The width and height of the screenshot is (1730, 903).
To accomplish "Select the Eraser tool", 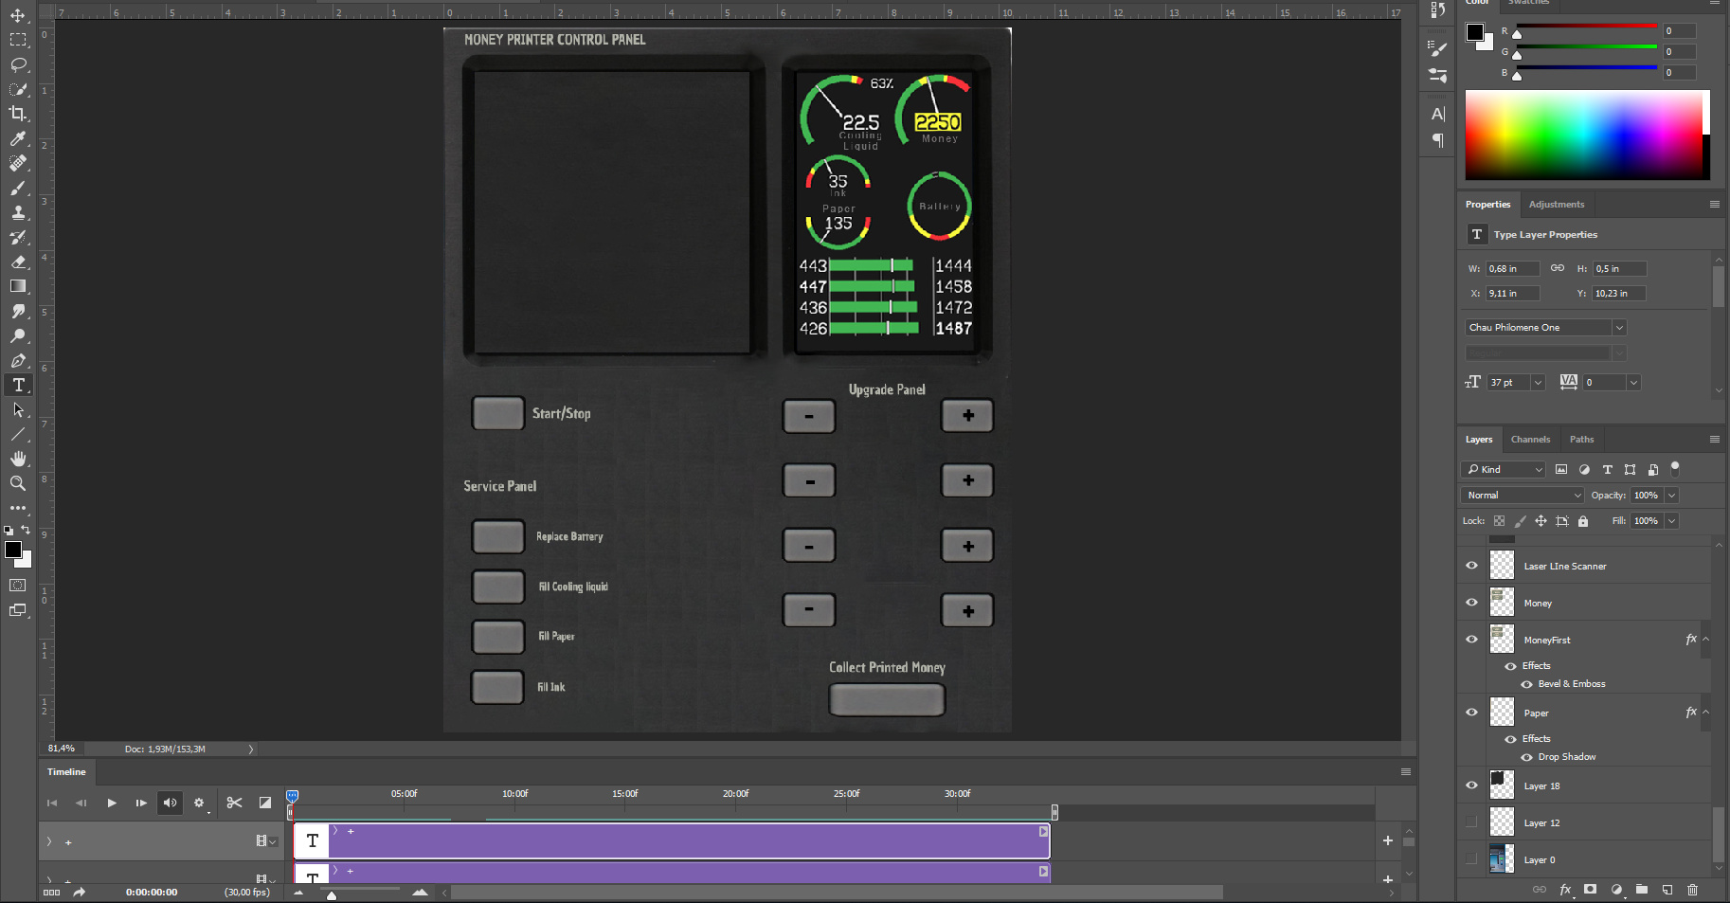I will coord(18,262).
